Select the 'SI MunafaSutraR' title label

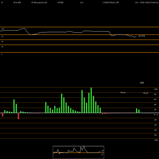[39, 3]
